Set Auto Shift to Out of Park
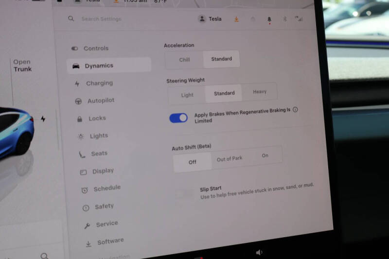Viewport: 389px width, 259px height. click(230, 158)
